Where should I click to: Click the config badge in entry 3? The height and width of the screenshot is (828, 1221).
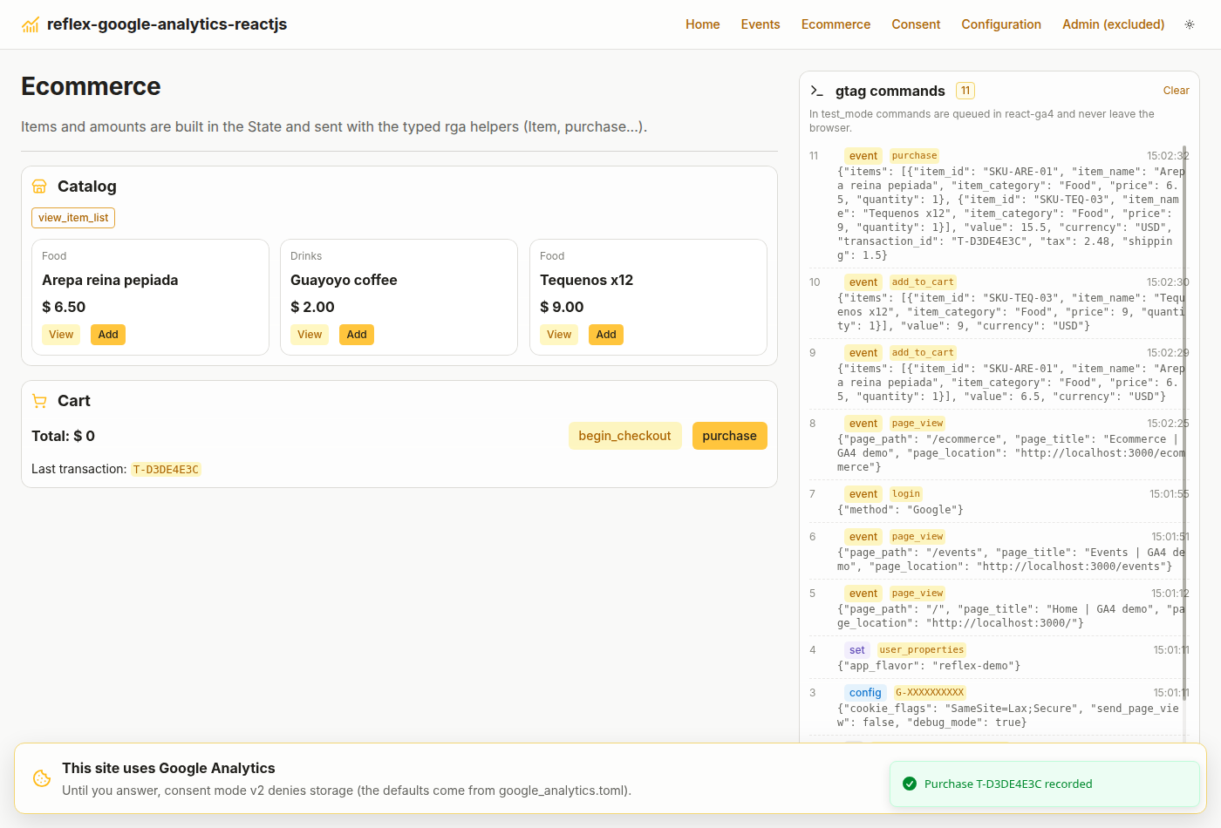pyautogui.click(x=865, y=693)
